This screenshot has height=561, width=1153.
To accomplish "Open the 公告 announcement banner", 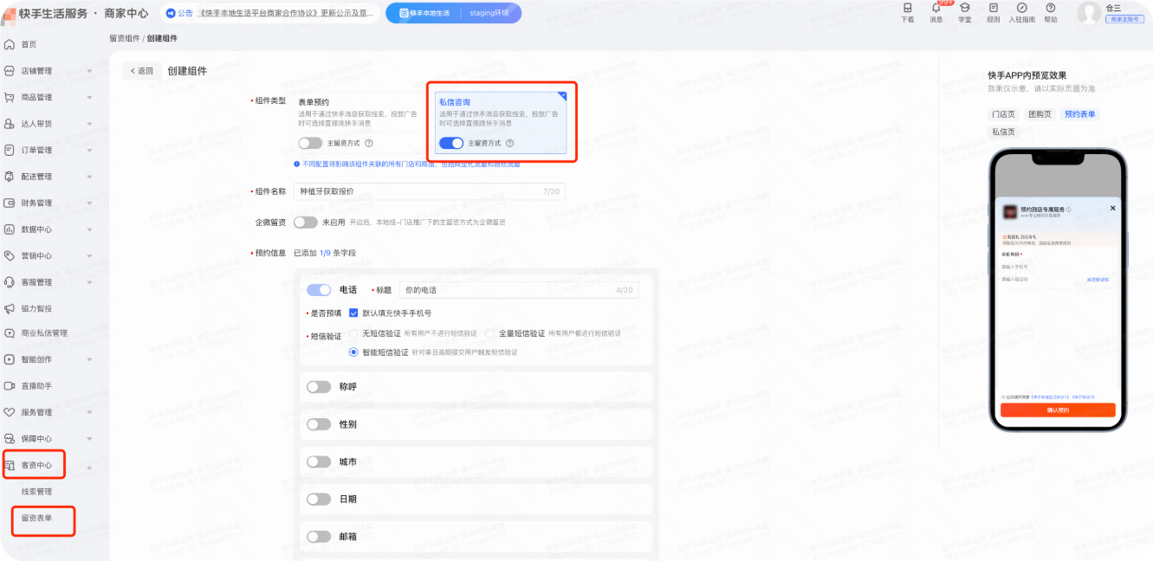I will click(270, 13).
